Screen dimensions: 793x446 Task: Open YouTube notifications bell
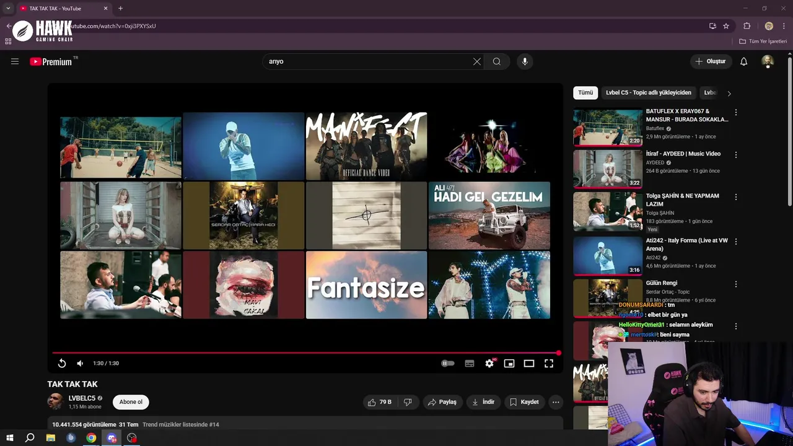pos(744,61)
